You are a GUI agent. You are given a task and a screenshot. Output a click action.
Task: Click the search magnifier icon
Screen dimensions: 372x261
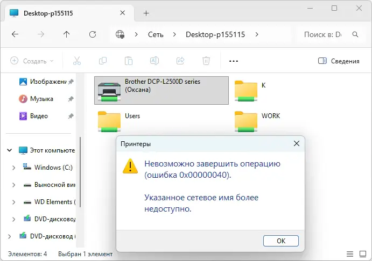pos(355,34)
